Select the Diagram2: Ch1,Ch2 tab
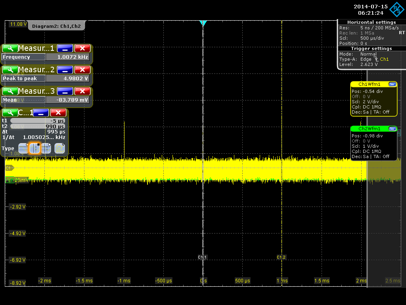Viewport: 406px width, 305px height. [x=56, y=26]
